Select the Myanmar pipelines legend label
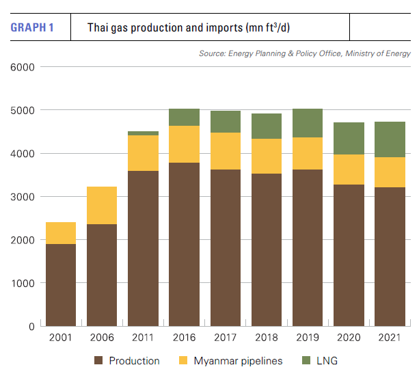Viewport: 419px width, 378px height. click(234, 361)
